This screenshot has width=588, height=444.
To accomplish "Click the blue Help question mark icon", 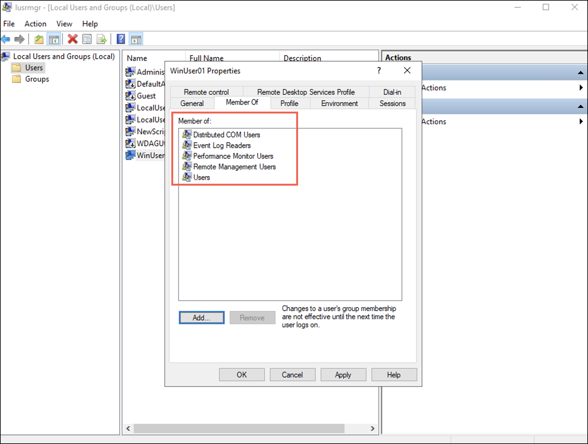I will pyautogui.click(x=121, y=39).
